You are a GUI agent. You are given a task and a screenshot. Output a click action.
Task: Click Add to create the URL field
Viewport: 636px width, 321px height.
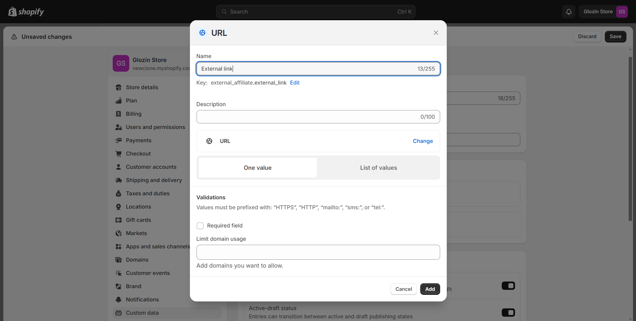[x=430, y=289]
